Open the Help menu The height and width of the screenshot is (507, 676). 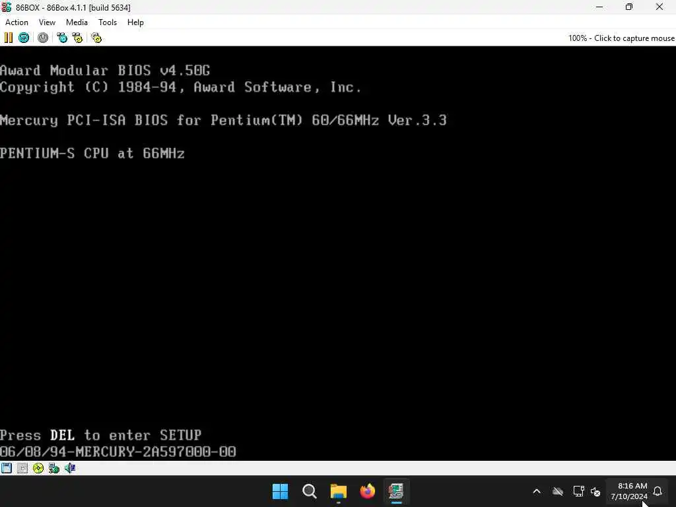point(135,22)
